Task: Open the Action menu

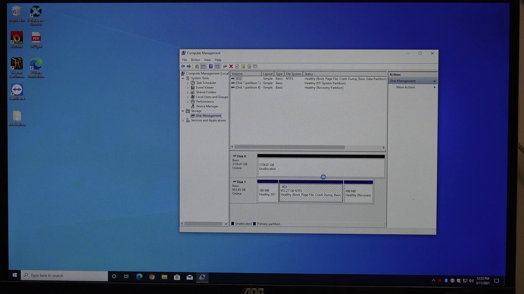Action: coord(195,60)
